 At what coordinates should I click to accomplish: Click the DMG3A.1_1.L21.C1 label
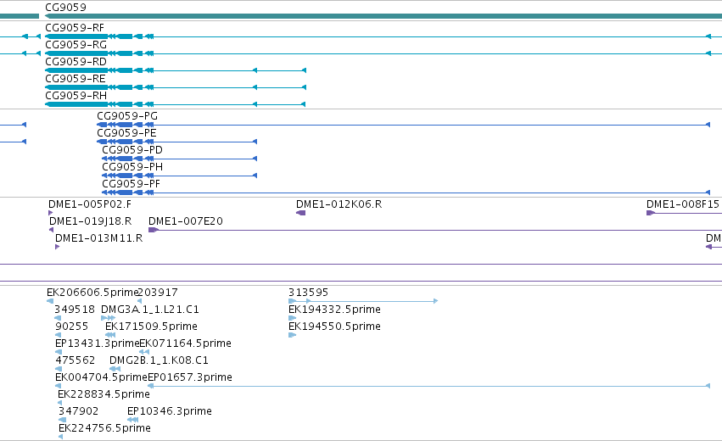150,310
